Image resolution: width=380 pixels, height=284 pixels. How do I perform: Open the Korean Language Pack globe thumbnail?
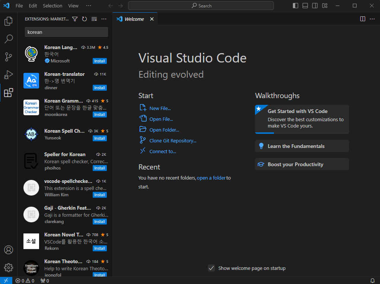[31, 54]
